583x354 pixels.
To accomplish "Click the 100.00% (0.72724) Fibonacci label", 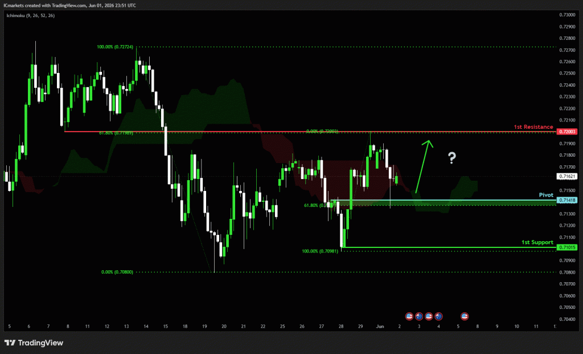I will coord(115,47).
